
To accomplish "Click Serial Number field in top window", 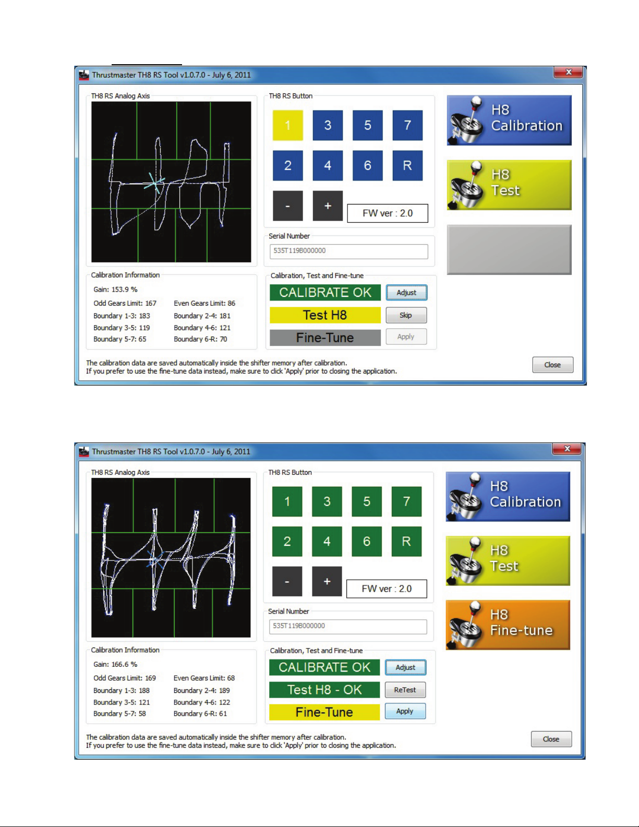I will pos(348,251).
